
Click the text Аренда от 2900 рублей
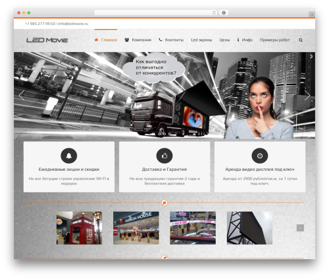tap(260, 181)
